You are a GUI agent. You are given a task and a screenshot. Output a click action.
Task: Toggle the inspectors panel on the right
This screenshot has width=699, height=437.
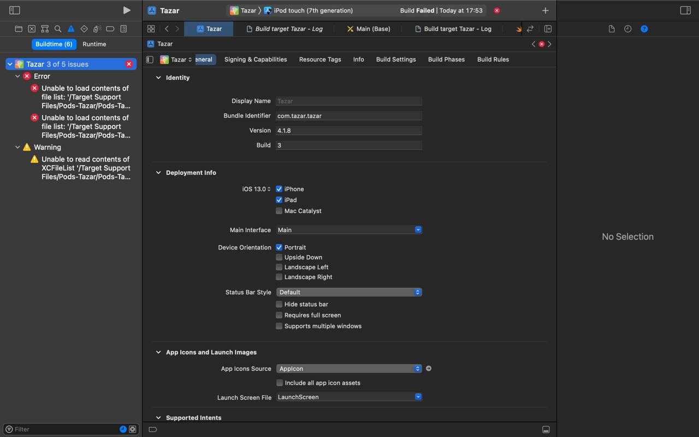[685, 10]
